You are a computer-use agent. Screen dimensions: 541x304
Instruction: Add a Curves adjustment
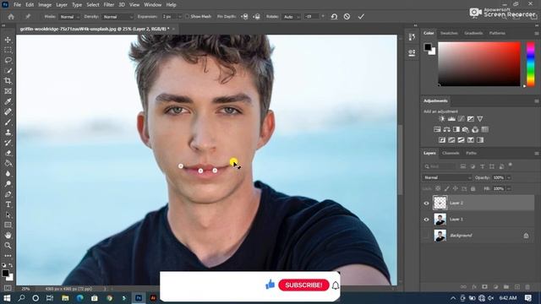pos(461,119)
